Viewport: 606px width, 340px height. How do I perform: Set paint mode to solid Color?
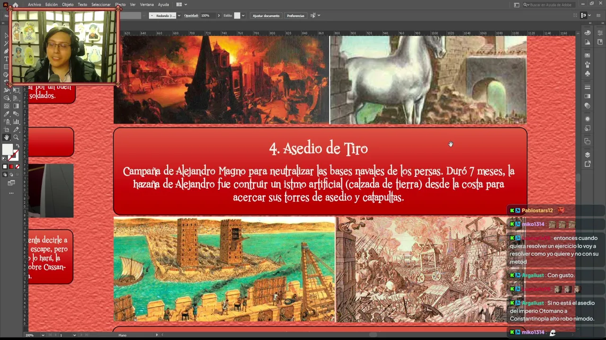point(5,167)
